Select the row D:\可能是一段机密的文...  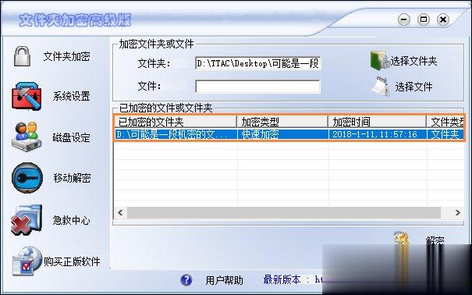[x=289, y=134]
